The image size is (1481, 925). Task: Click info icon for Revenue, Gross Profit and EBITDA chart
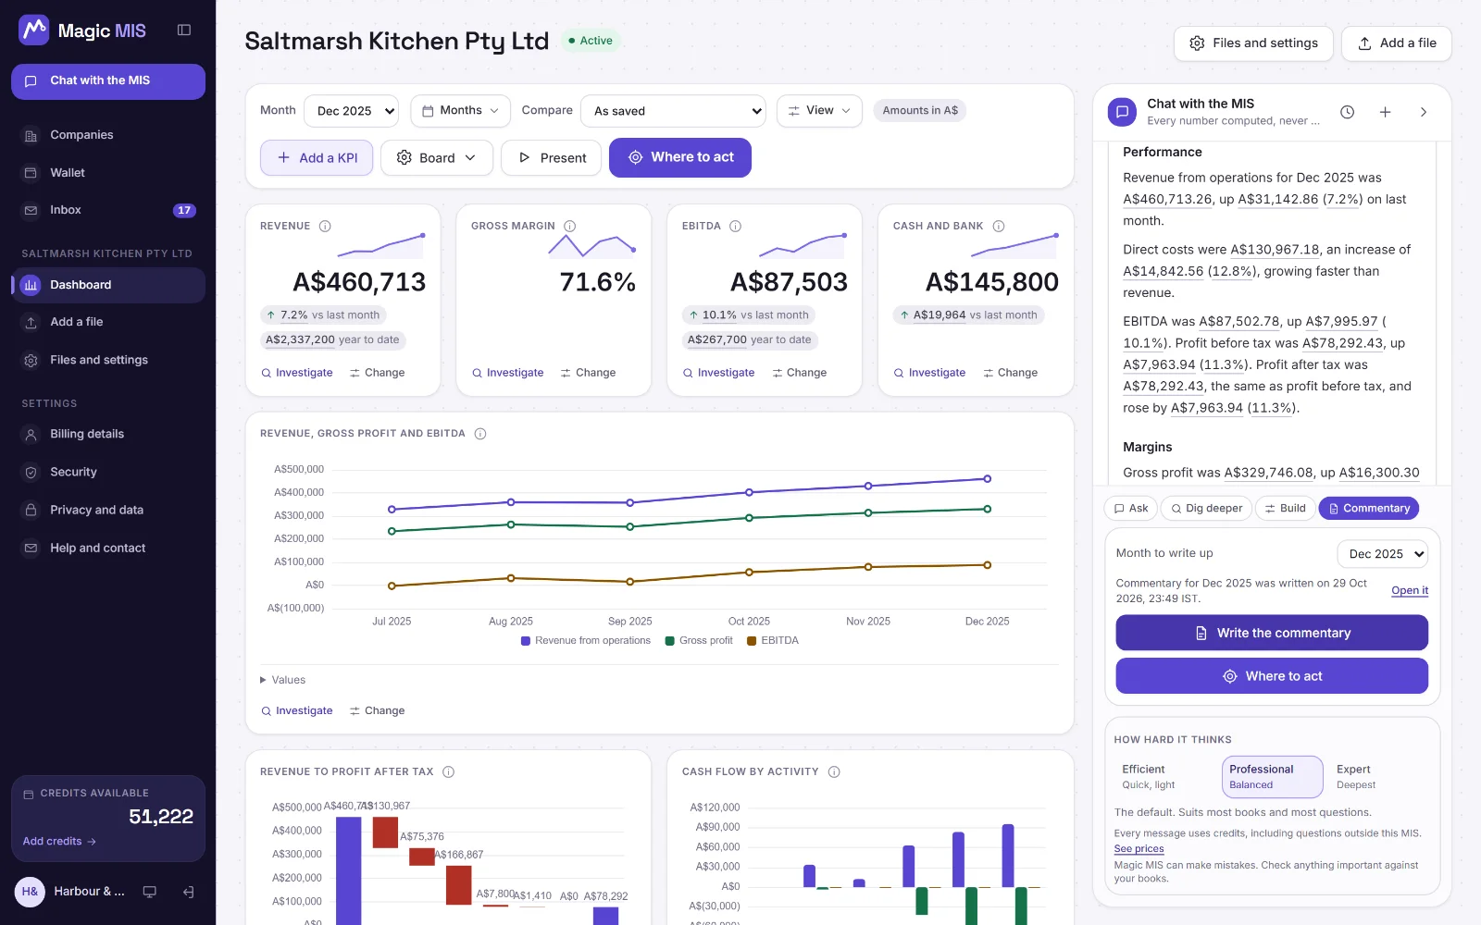click(x=480, y=433)
